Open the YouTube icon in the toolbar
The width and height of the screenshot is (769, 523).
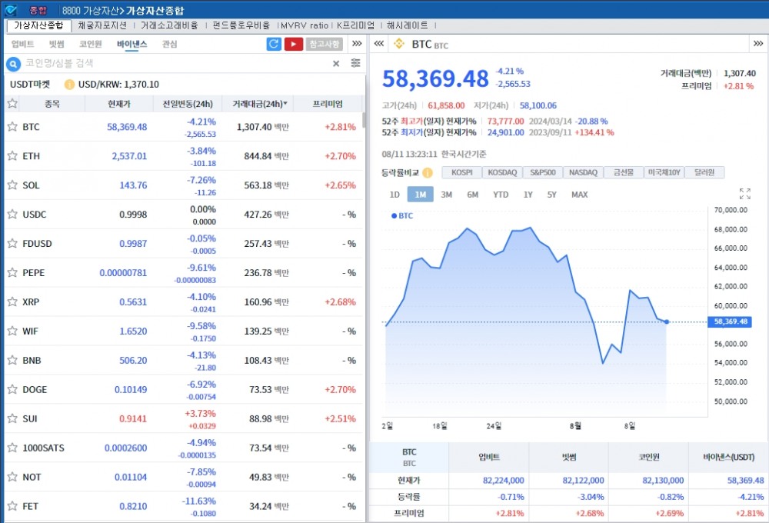coord(293,44)
